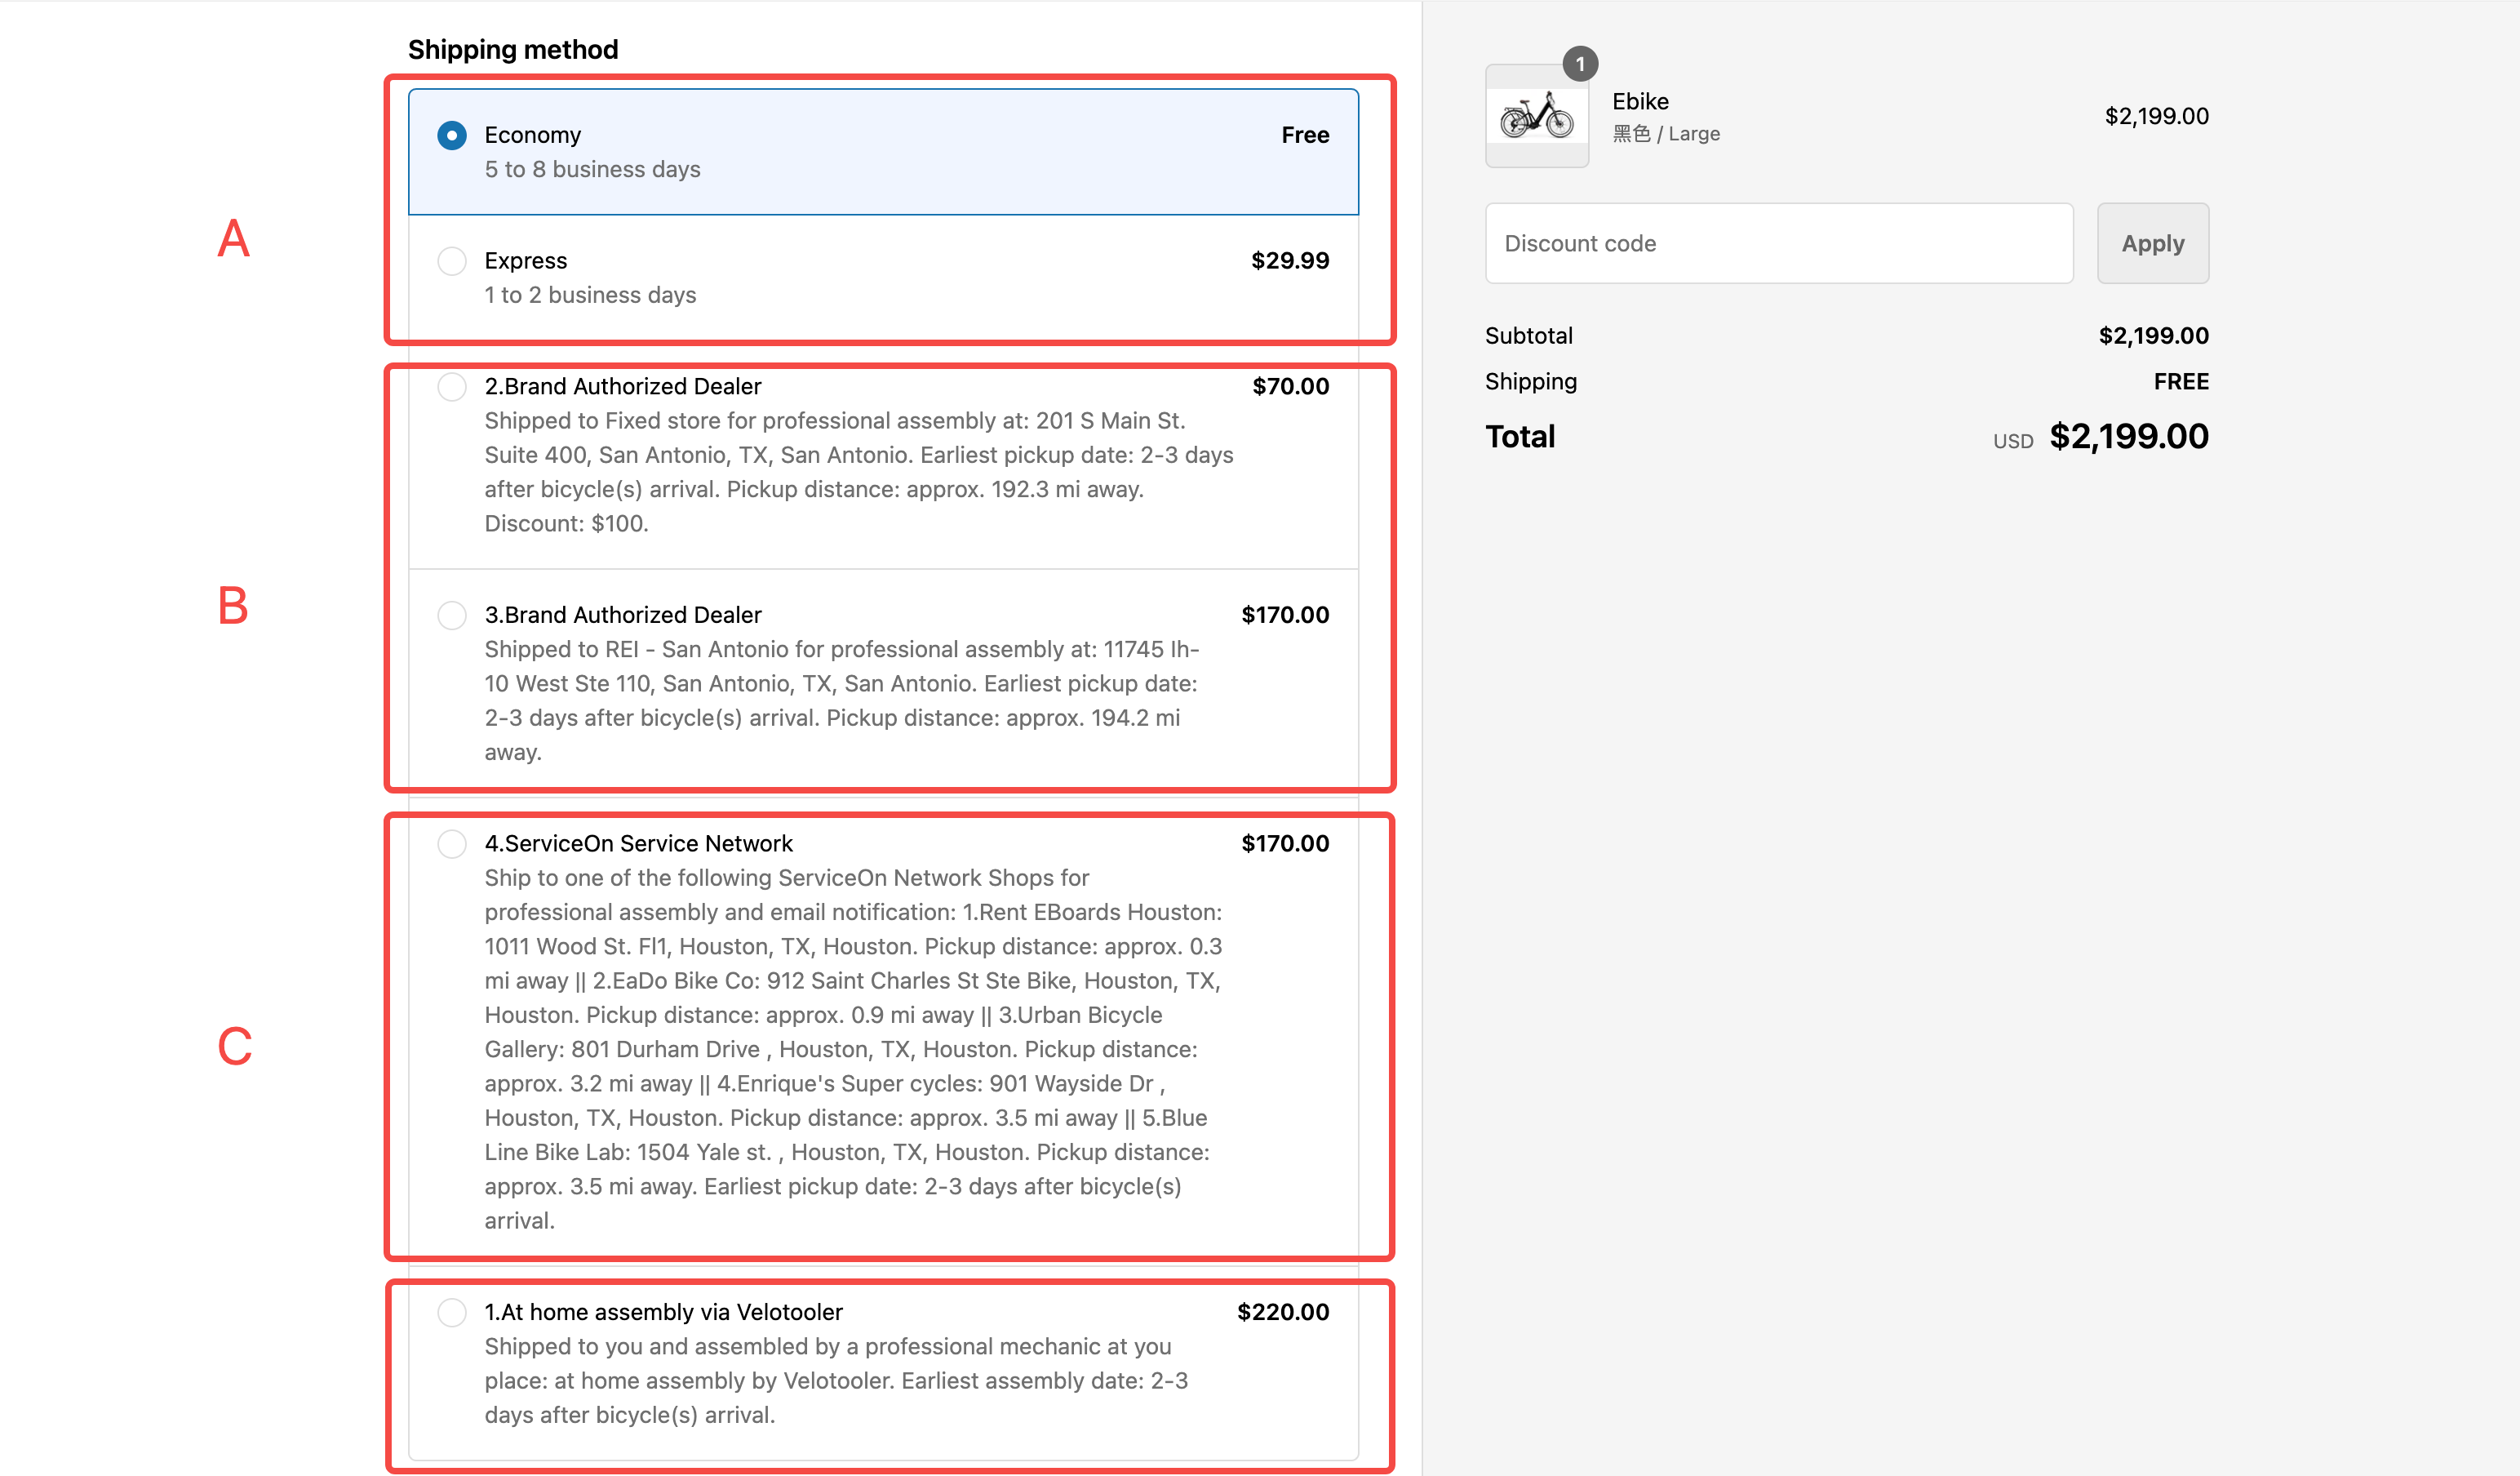This screenshot has height=1476, width=2520.
Task: Select ServiceOn Service Network radio button
Action: pos(452,843)
